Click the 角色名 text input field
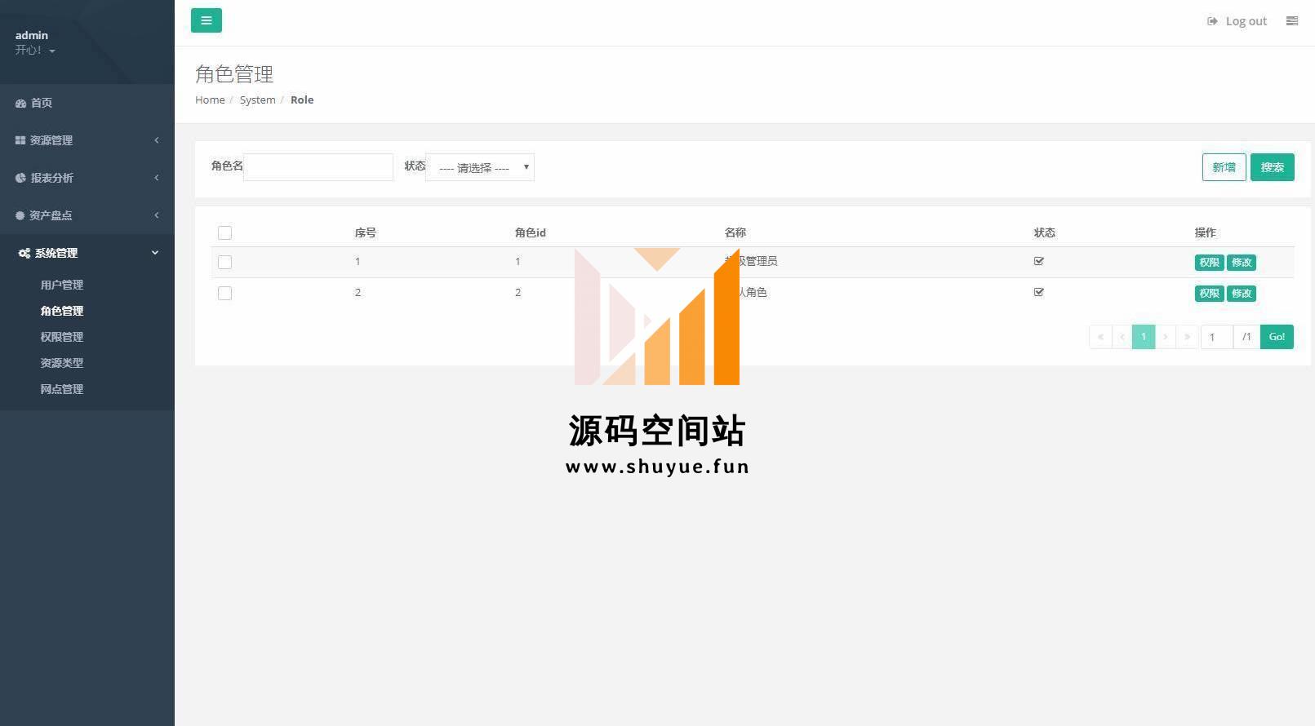Viewport: 1315px width, 726px height. click(x=318, y=167)
